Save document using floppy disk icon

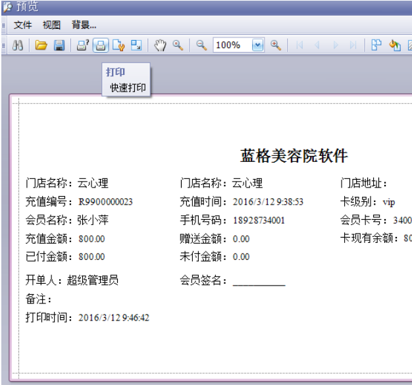[x=59, y=45]
